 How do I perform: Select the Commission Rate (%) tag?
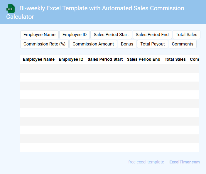click(x=44, y=44)
